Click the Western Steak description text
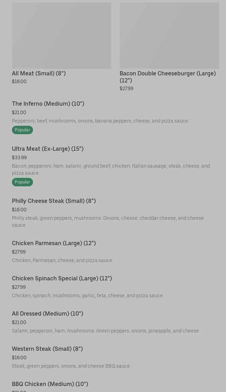 [x=71, y=366]
